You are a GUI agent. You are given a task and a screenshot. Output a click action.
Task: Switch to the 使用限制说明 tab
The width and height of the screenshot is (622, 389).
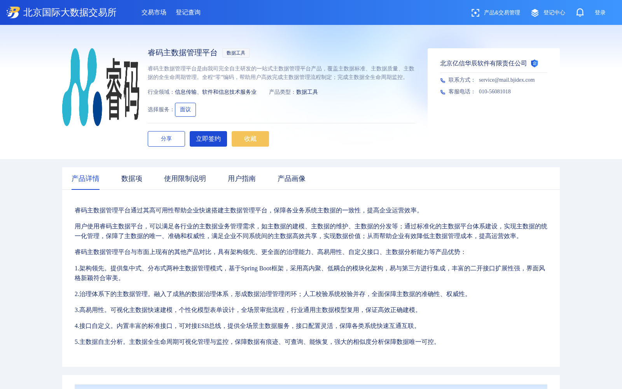click(x=185, y=179)
